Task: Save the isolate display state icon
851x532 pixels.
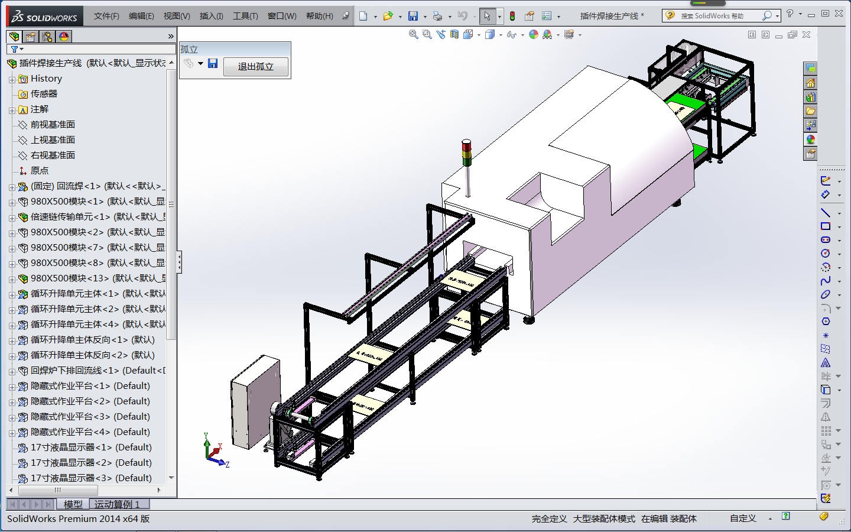Action: coord(213,63)
